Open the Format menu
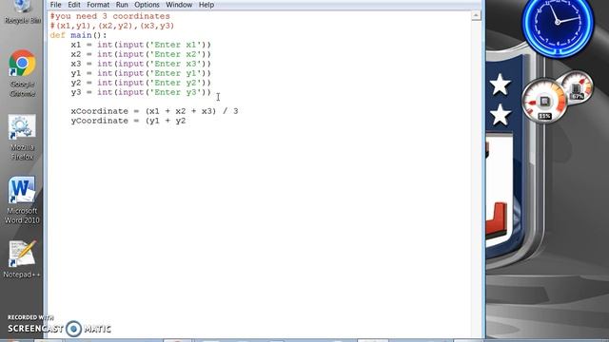 pos(98,5)
